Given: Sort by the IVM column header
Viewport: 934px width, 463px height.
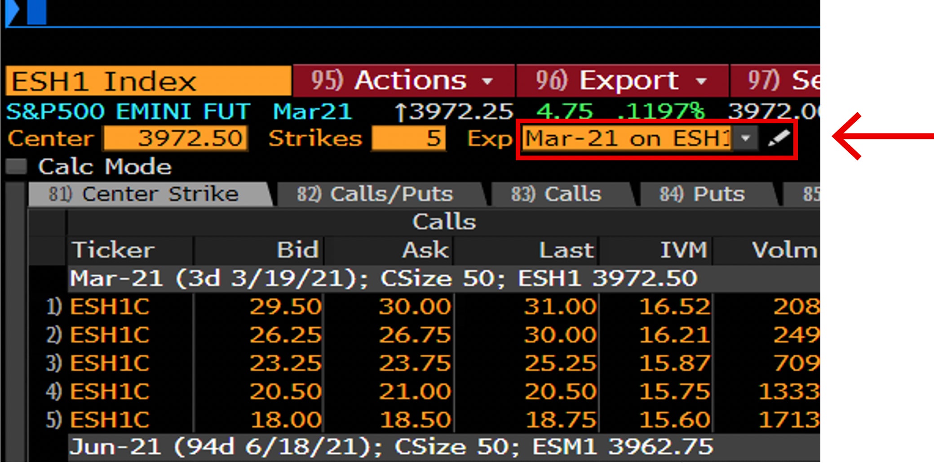Looking at the screenshot, I should (x=683, y=250).
